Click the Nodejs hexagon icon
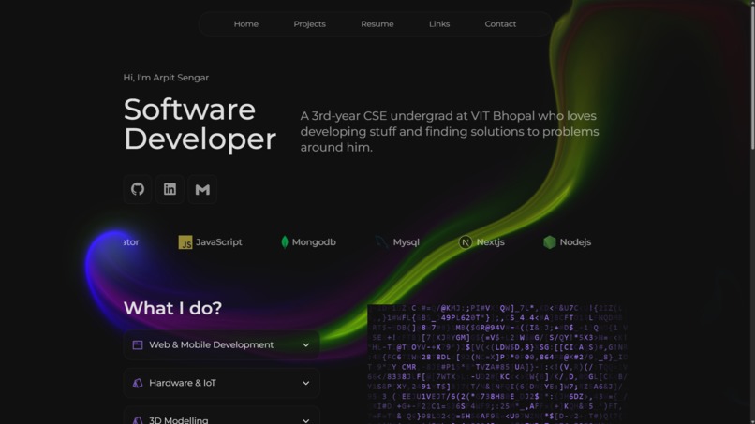Viewport: 755px width, 424px height. (x=550, y=242)
